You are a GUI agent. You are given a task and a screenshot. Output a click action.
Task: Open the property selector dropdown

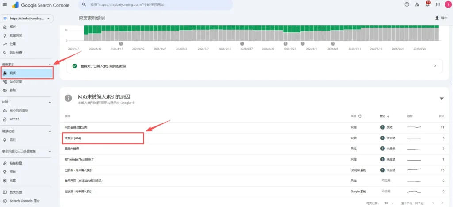coord(27,19)
